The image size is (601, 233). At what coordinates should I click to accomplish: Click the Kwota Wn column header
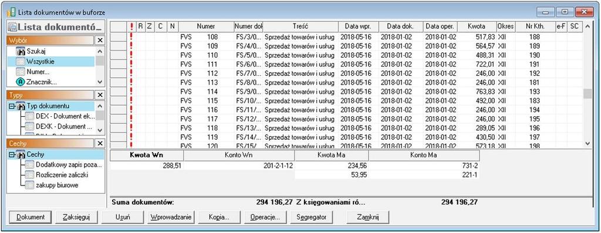pyautogui.click(x=146, y=155)
